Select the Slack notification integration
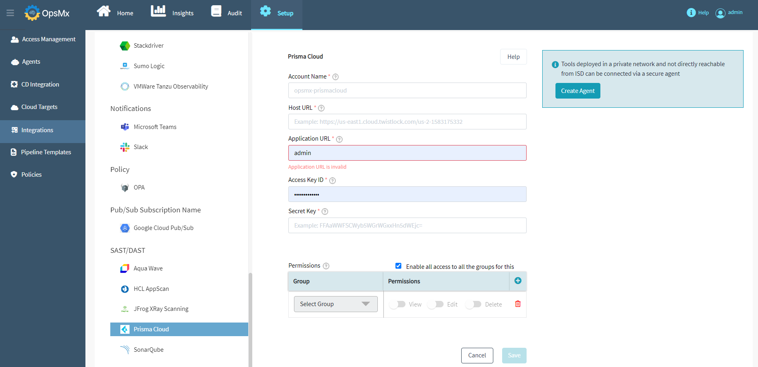This screenshot has width=758, height=367. tap(141, 147)
